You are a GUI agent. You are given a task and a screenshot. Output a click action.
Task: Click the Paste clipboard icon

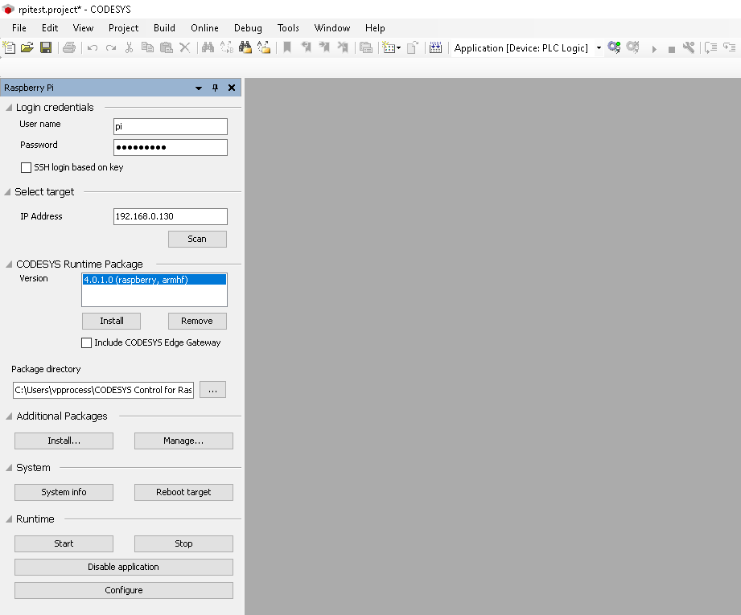click(167, 47)
